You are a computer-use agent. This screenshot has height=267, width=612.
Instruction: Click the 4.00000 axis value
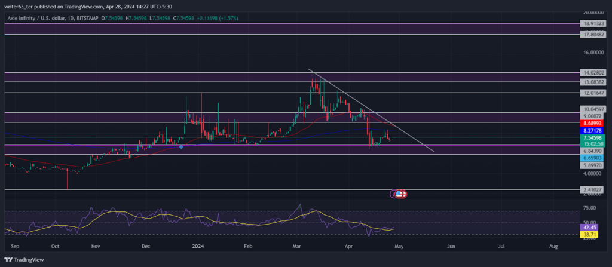(x=592, y=173)
